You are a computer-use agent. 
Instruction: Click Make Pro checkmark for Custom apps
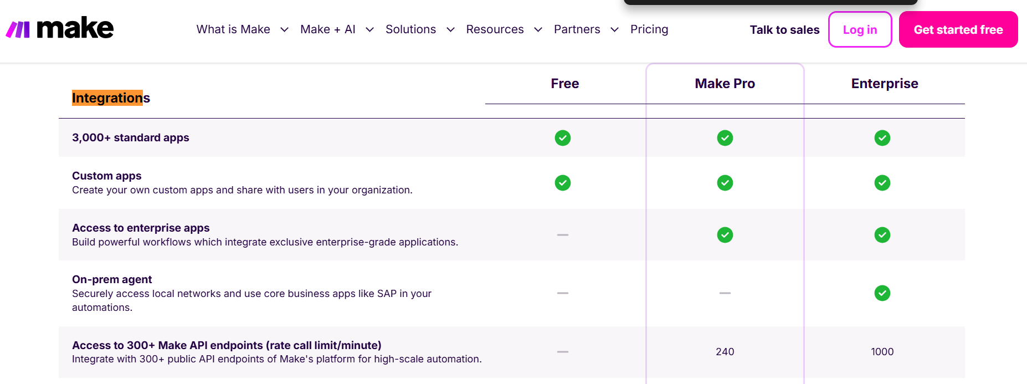(x=725, y=183)
